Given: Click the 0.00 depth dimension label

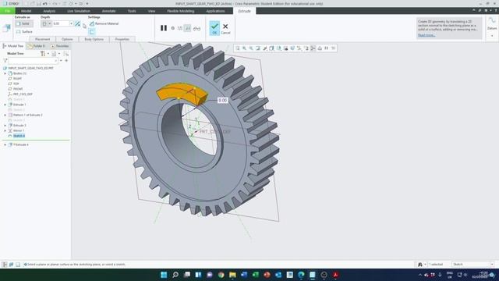Looking at the screenshot, I should coord(223,101).
